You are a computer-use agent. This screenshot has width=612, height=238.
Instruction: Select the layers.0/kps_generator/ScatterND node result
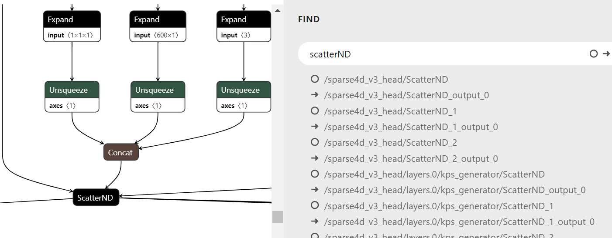coord(434,174)
